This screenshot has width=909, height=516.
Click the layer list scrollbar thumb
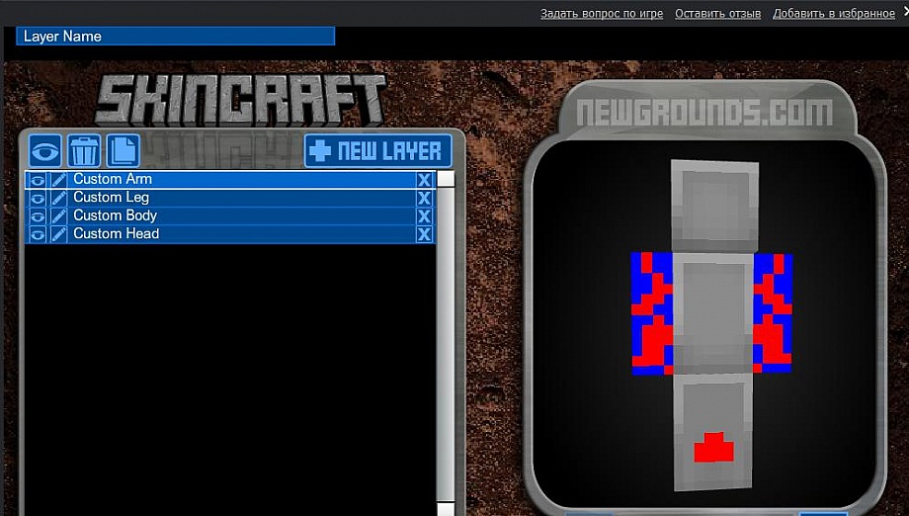(446, 179)
